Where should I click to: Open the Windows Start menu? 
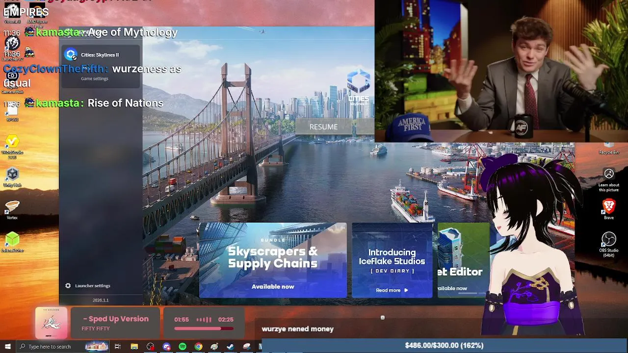click(7, 347)
